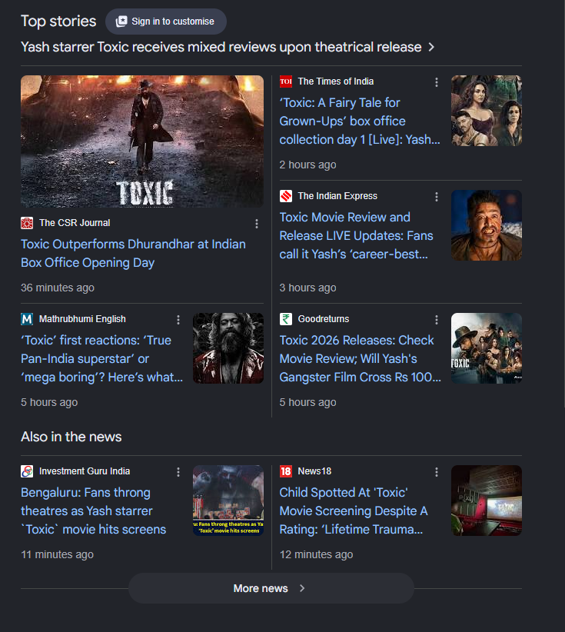Open 'Toxic Outperforms Dhurandhar at Indian Box Office' article
The image size is (565, 632).
[134, 254]
